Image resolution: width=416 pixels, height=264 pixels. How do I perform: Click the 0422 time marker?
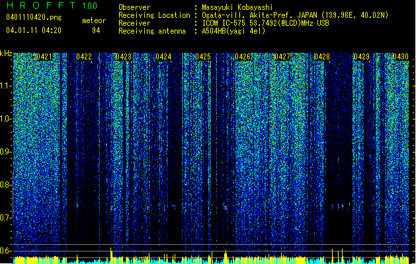pyautogui.click(x=84, y=57)
